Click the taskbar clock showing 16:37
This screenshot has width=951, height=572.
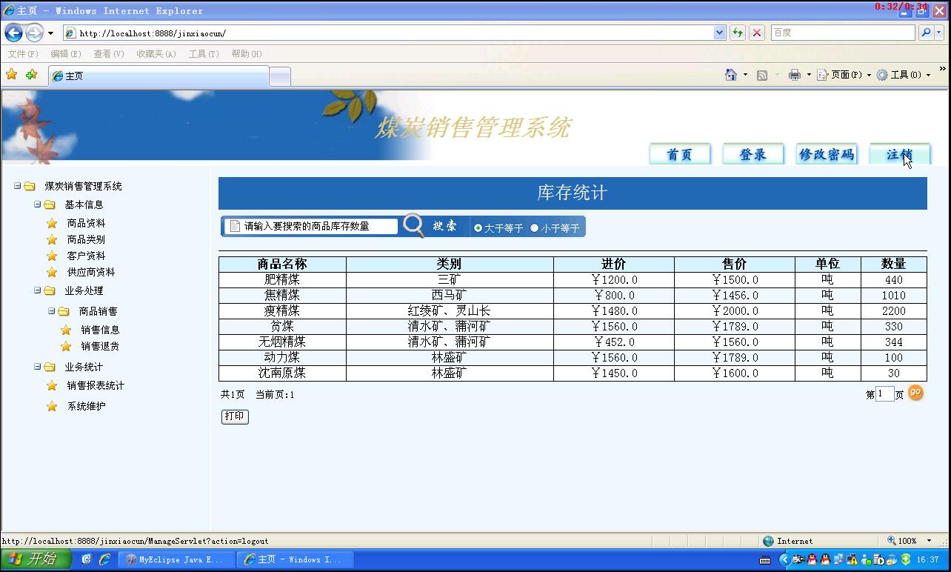click(927, 560)
